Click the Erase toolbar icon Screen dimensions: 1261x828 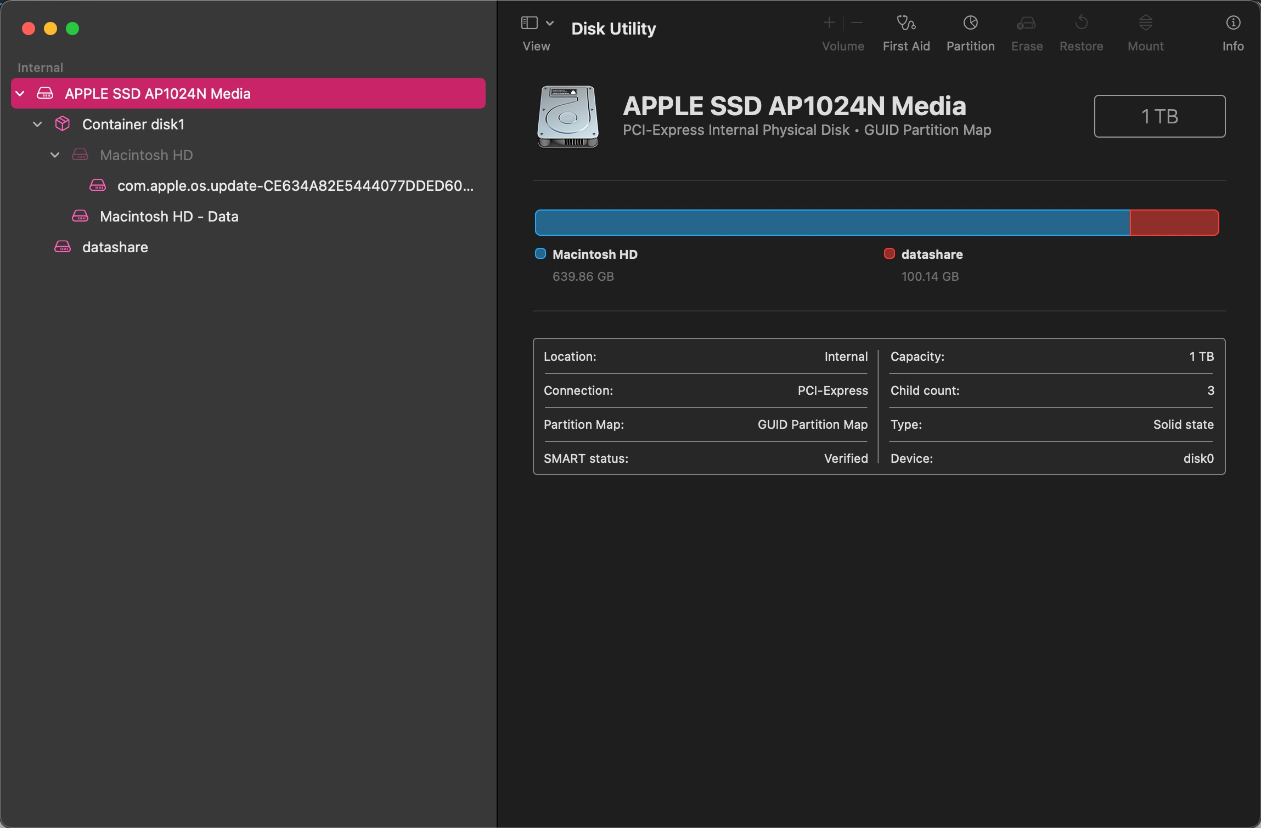(1026, 22)
